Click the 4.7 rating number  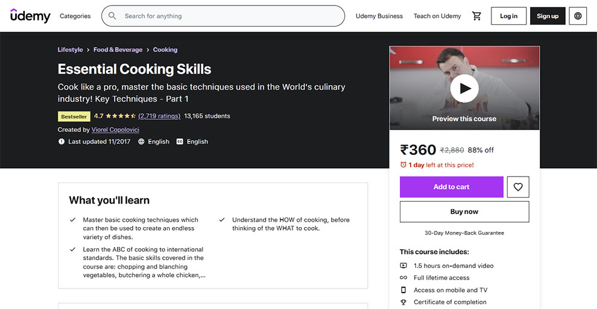[99, 116]
